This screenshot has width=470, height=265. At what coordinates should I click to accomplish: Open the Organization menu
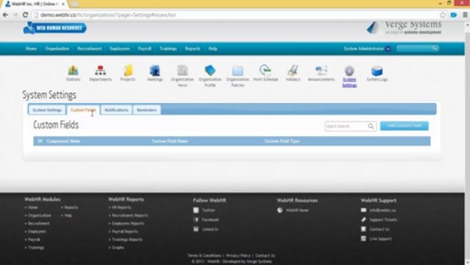pos(57,49)
